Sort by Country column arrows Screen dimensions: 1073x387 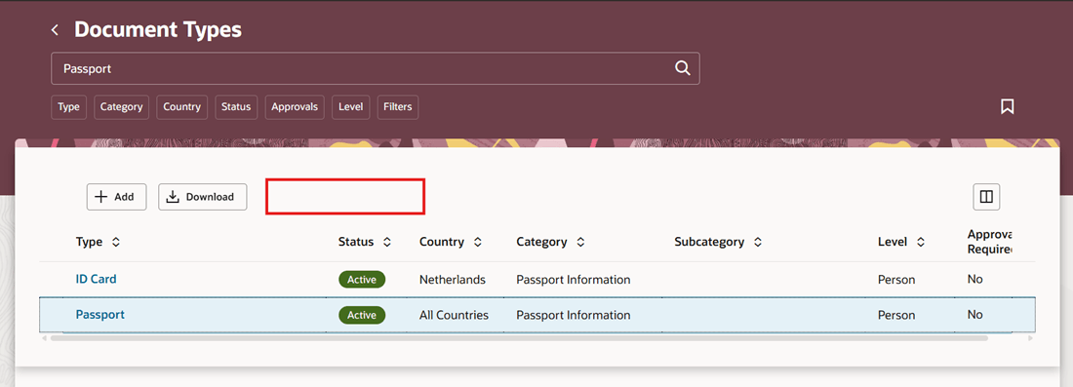pos(478,242)
